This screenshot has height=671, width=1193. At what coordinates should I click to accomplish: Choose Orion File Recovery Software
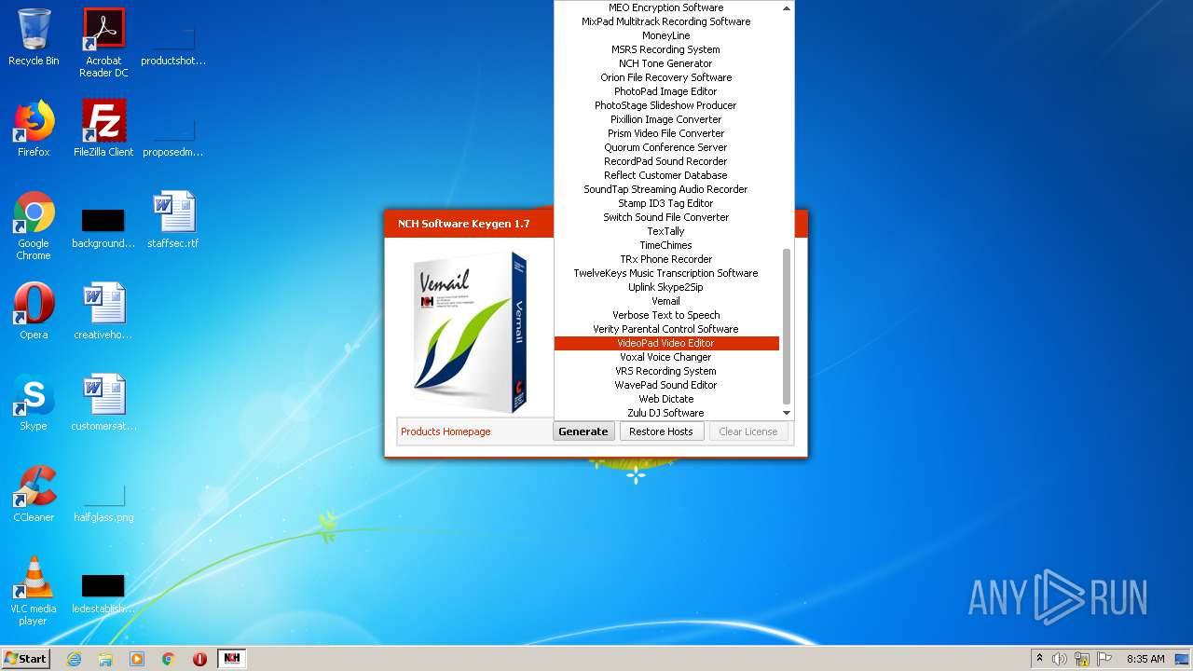click(666, 77)
